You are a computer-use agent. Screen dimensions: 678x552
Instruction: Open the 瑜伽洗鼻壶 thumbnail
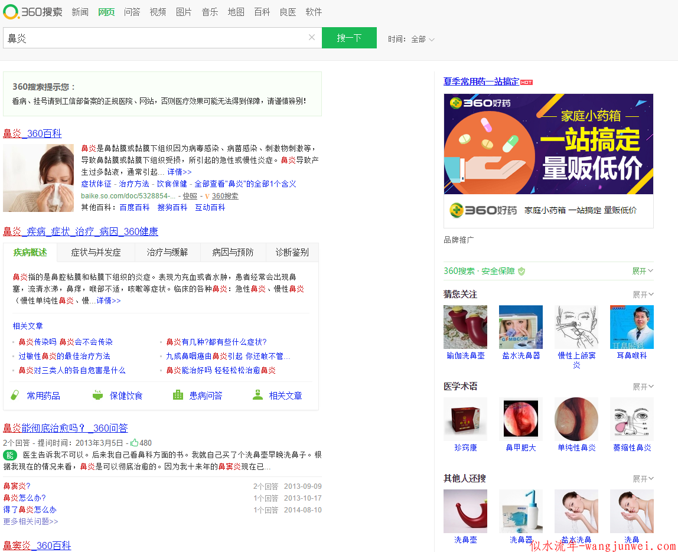coord(465,327)
